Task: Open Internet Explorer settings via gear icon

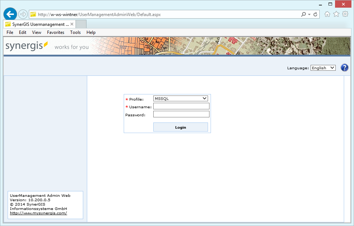Action: 345,13
